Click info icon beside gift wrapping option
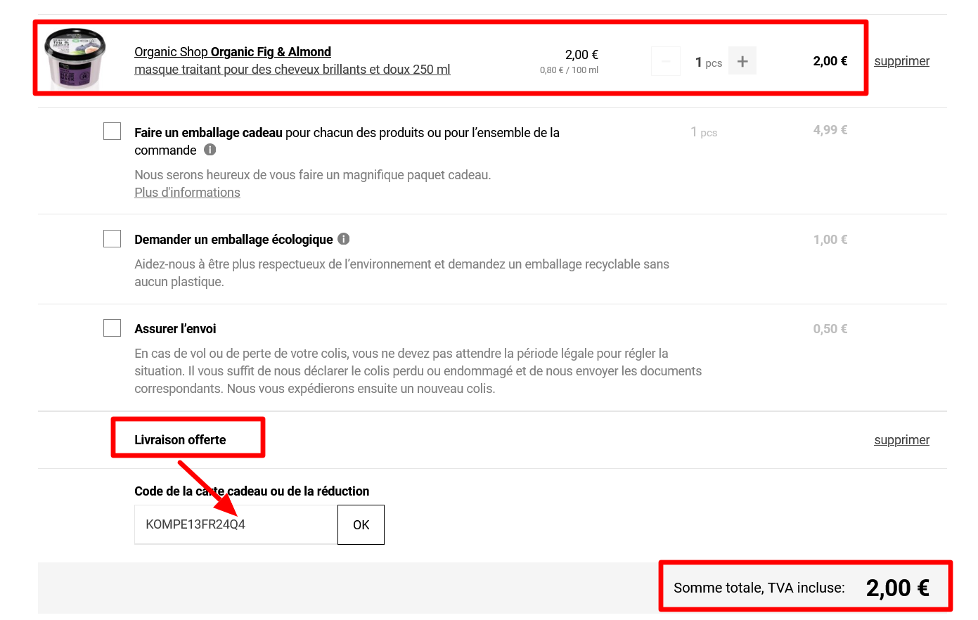The width and height of the screenshot is (978, 620). 210,150
